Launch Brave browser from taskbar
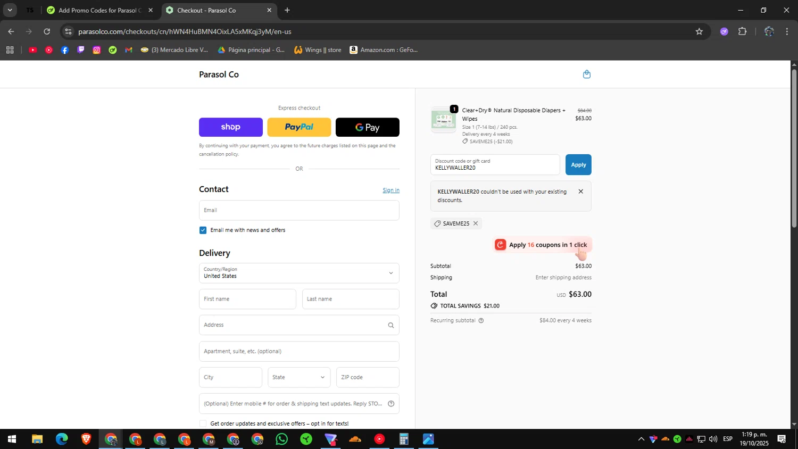 tap(86, 439)
